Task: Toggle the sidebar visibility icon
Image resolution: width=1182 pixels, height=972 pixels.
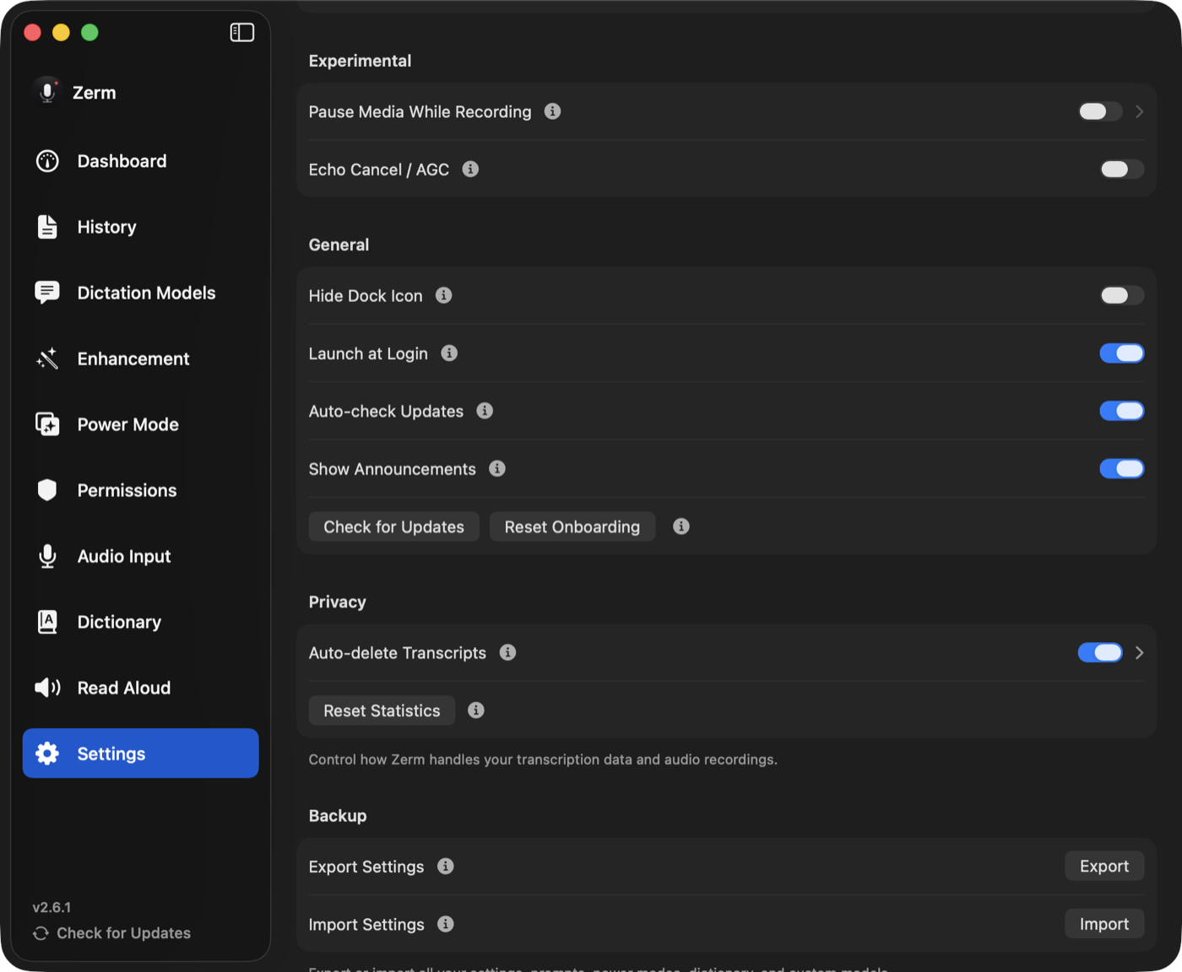Action: tap(242, 32)
